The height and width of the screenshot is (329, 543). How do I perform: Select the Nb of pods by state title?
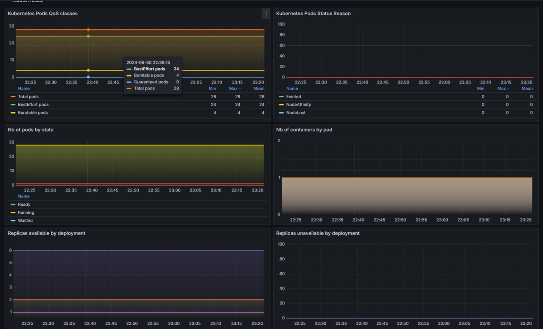(x=31, y=130)
